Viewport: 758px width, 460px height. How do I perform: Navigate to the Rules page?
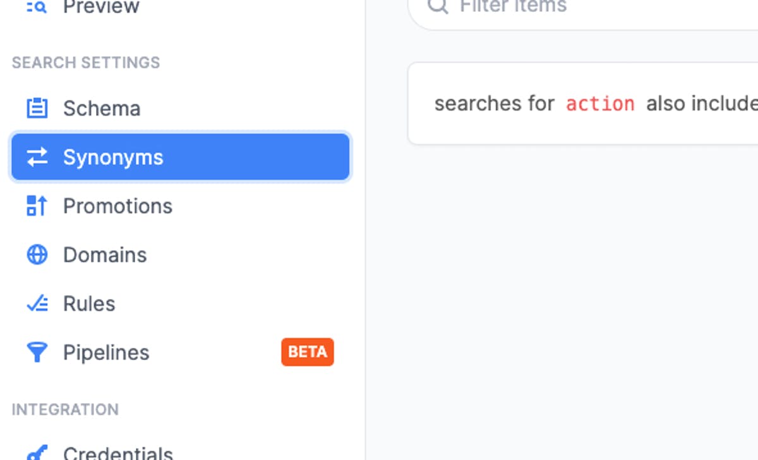180,303
